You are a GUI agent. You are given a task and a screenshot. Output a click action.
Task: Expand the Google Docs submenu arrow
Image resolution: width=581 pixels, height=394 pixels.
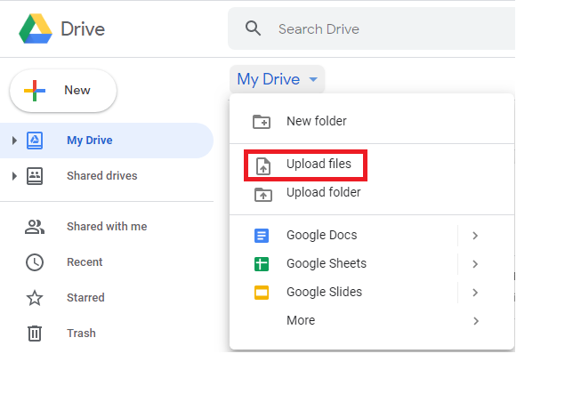click(475, 236)
